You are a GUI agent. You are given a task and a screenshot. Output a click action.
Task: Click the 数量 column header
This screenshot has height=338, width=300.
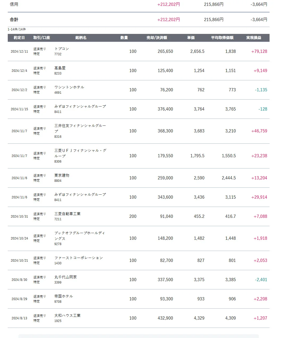[124, 38]
